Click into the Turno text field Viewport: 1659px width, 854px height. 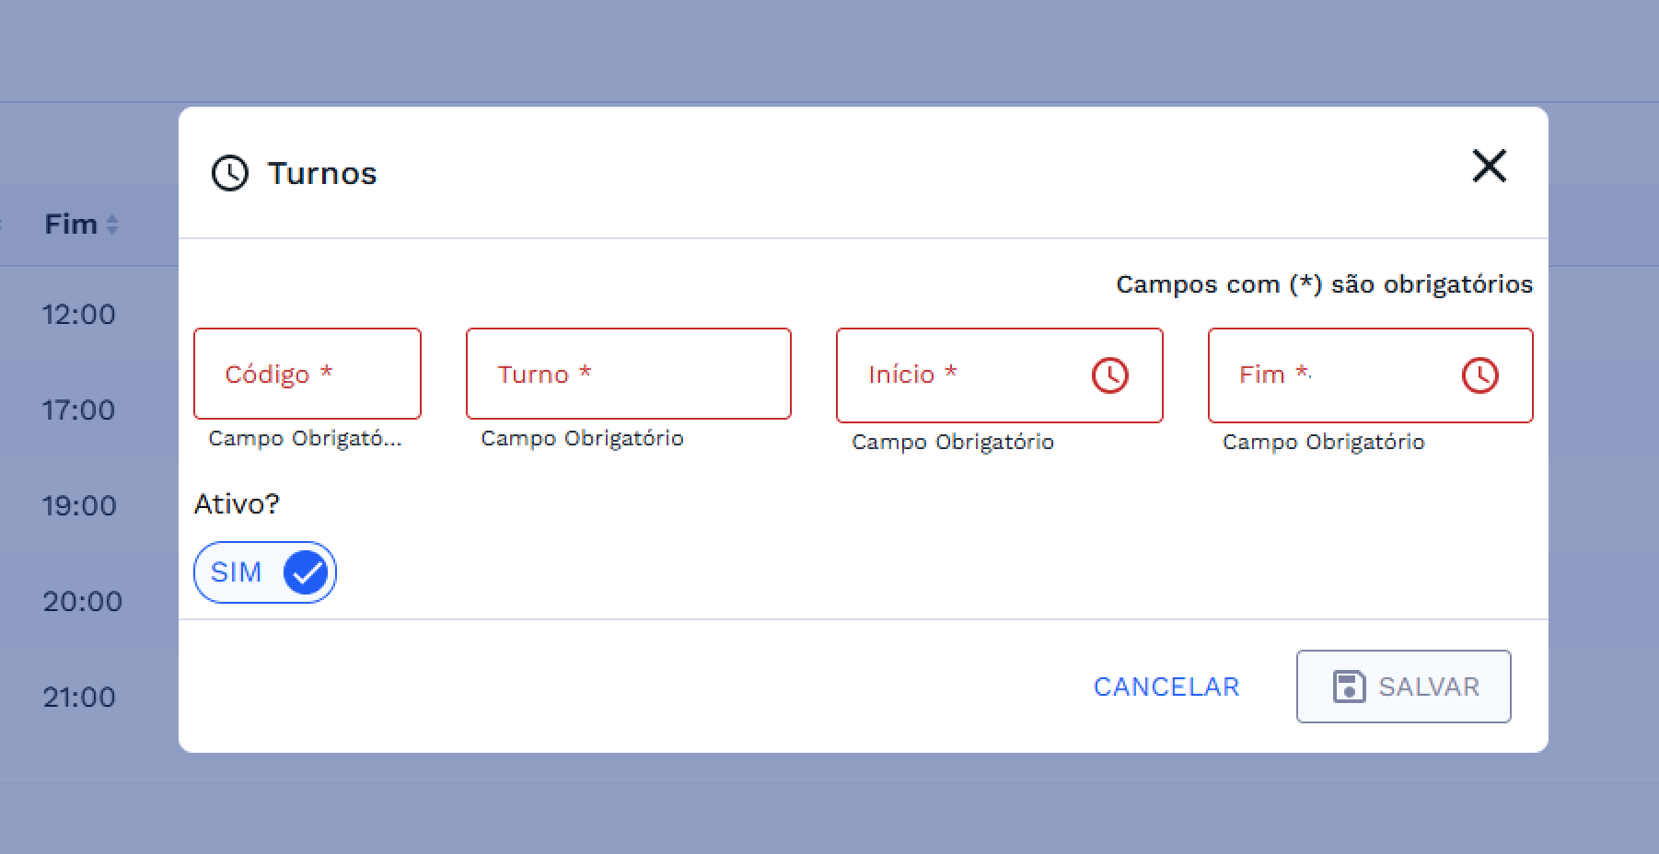tap(628, 374)
